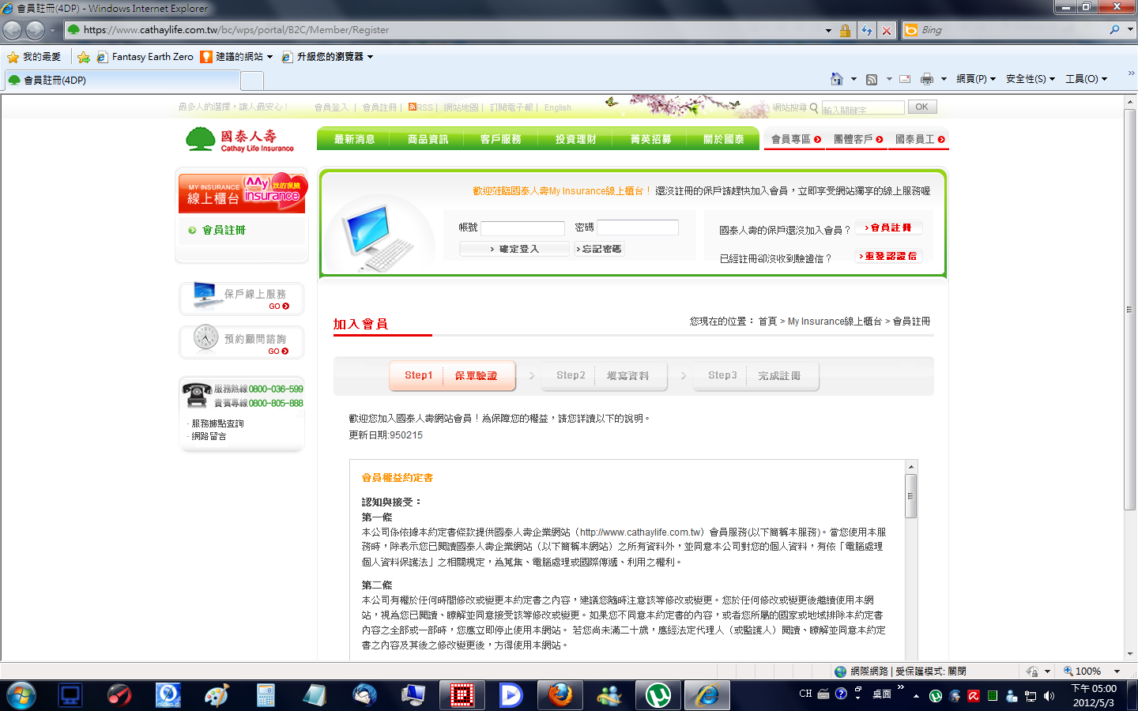Click the agreement text box scrollbar thumb
1138x711 pixels.
tap(910, 496)
